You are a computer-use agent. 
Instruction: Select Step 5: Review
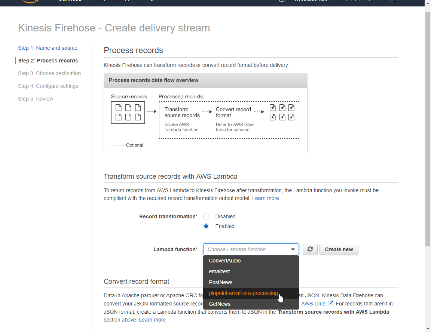click(36, 99)
